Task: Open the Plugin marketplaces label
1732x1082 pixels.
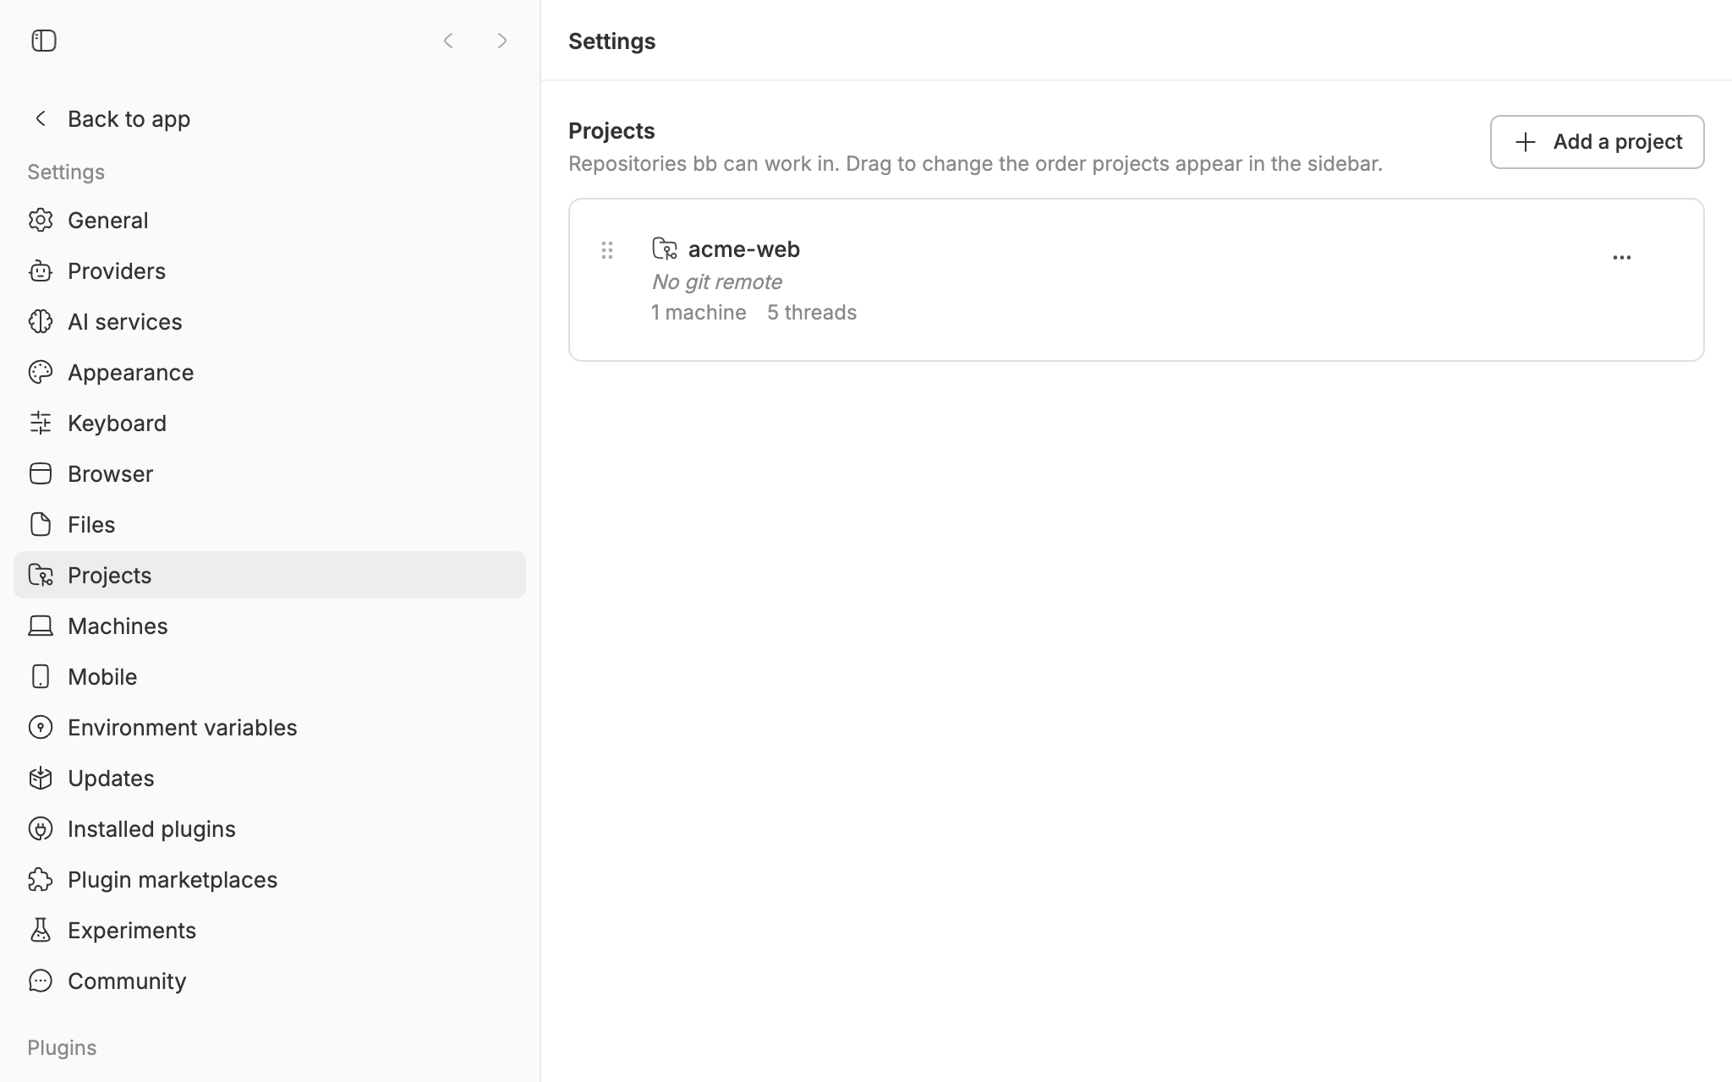Action: [173, 879]
